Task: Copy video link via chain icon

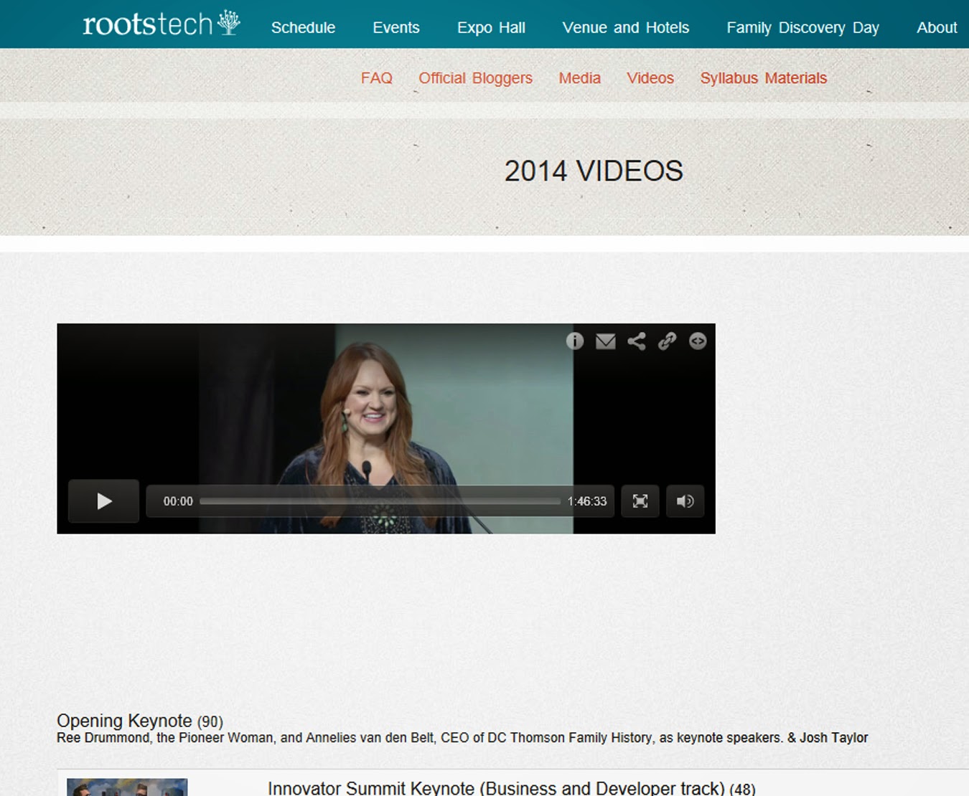Action: pos(668,341)
